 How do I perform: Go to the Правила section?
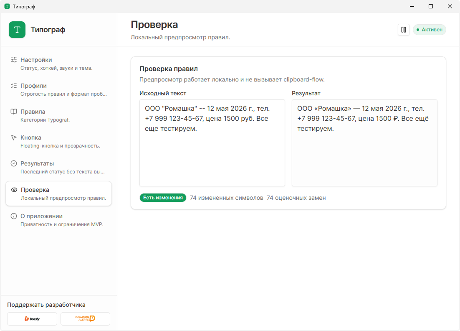[x=59, y=115]
